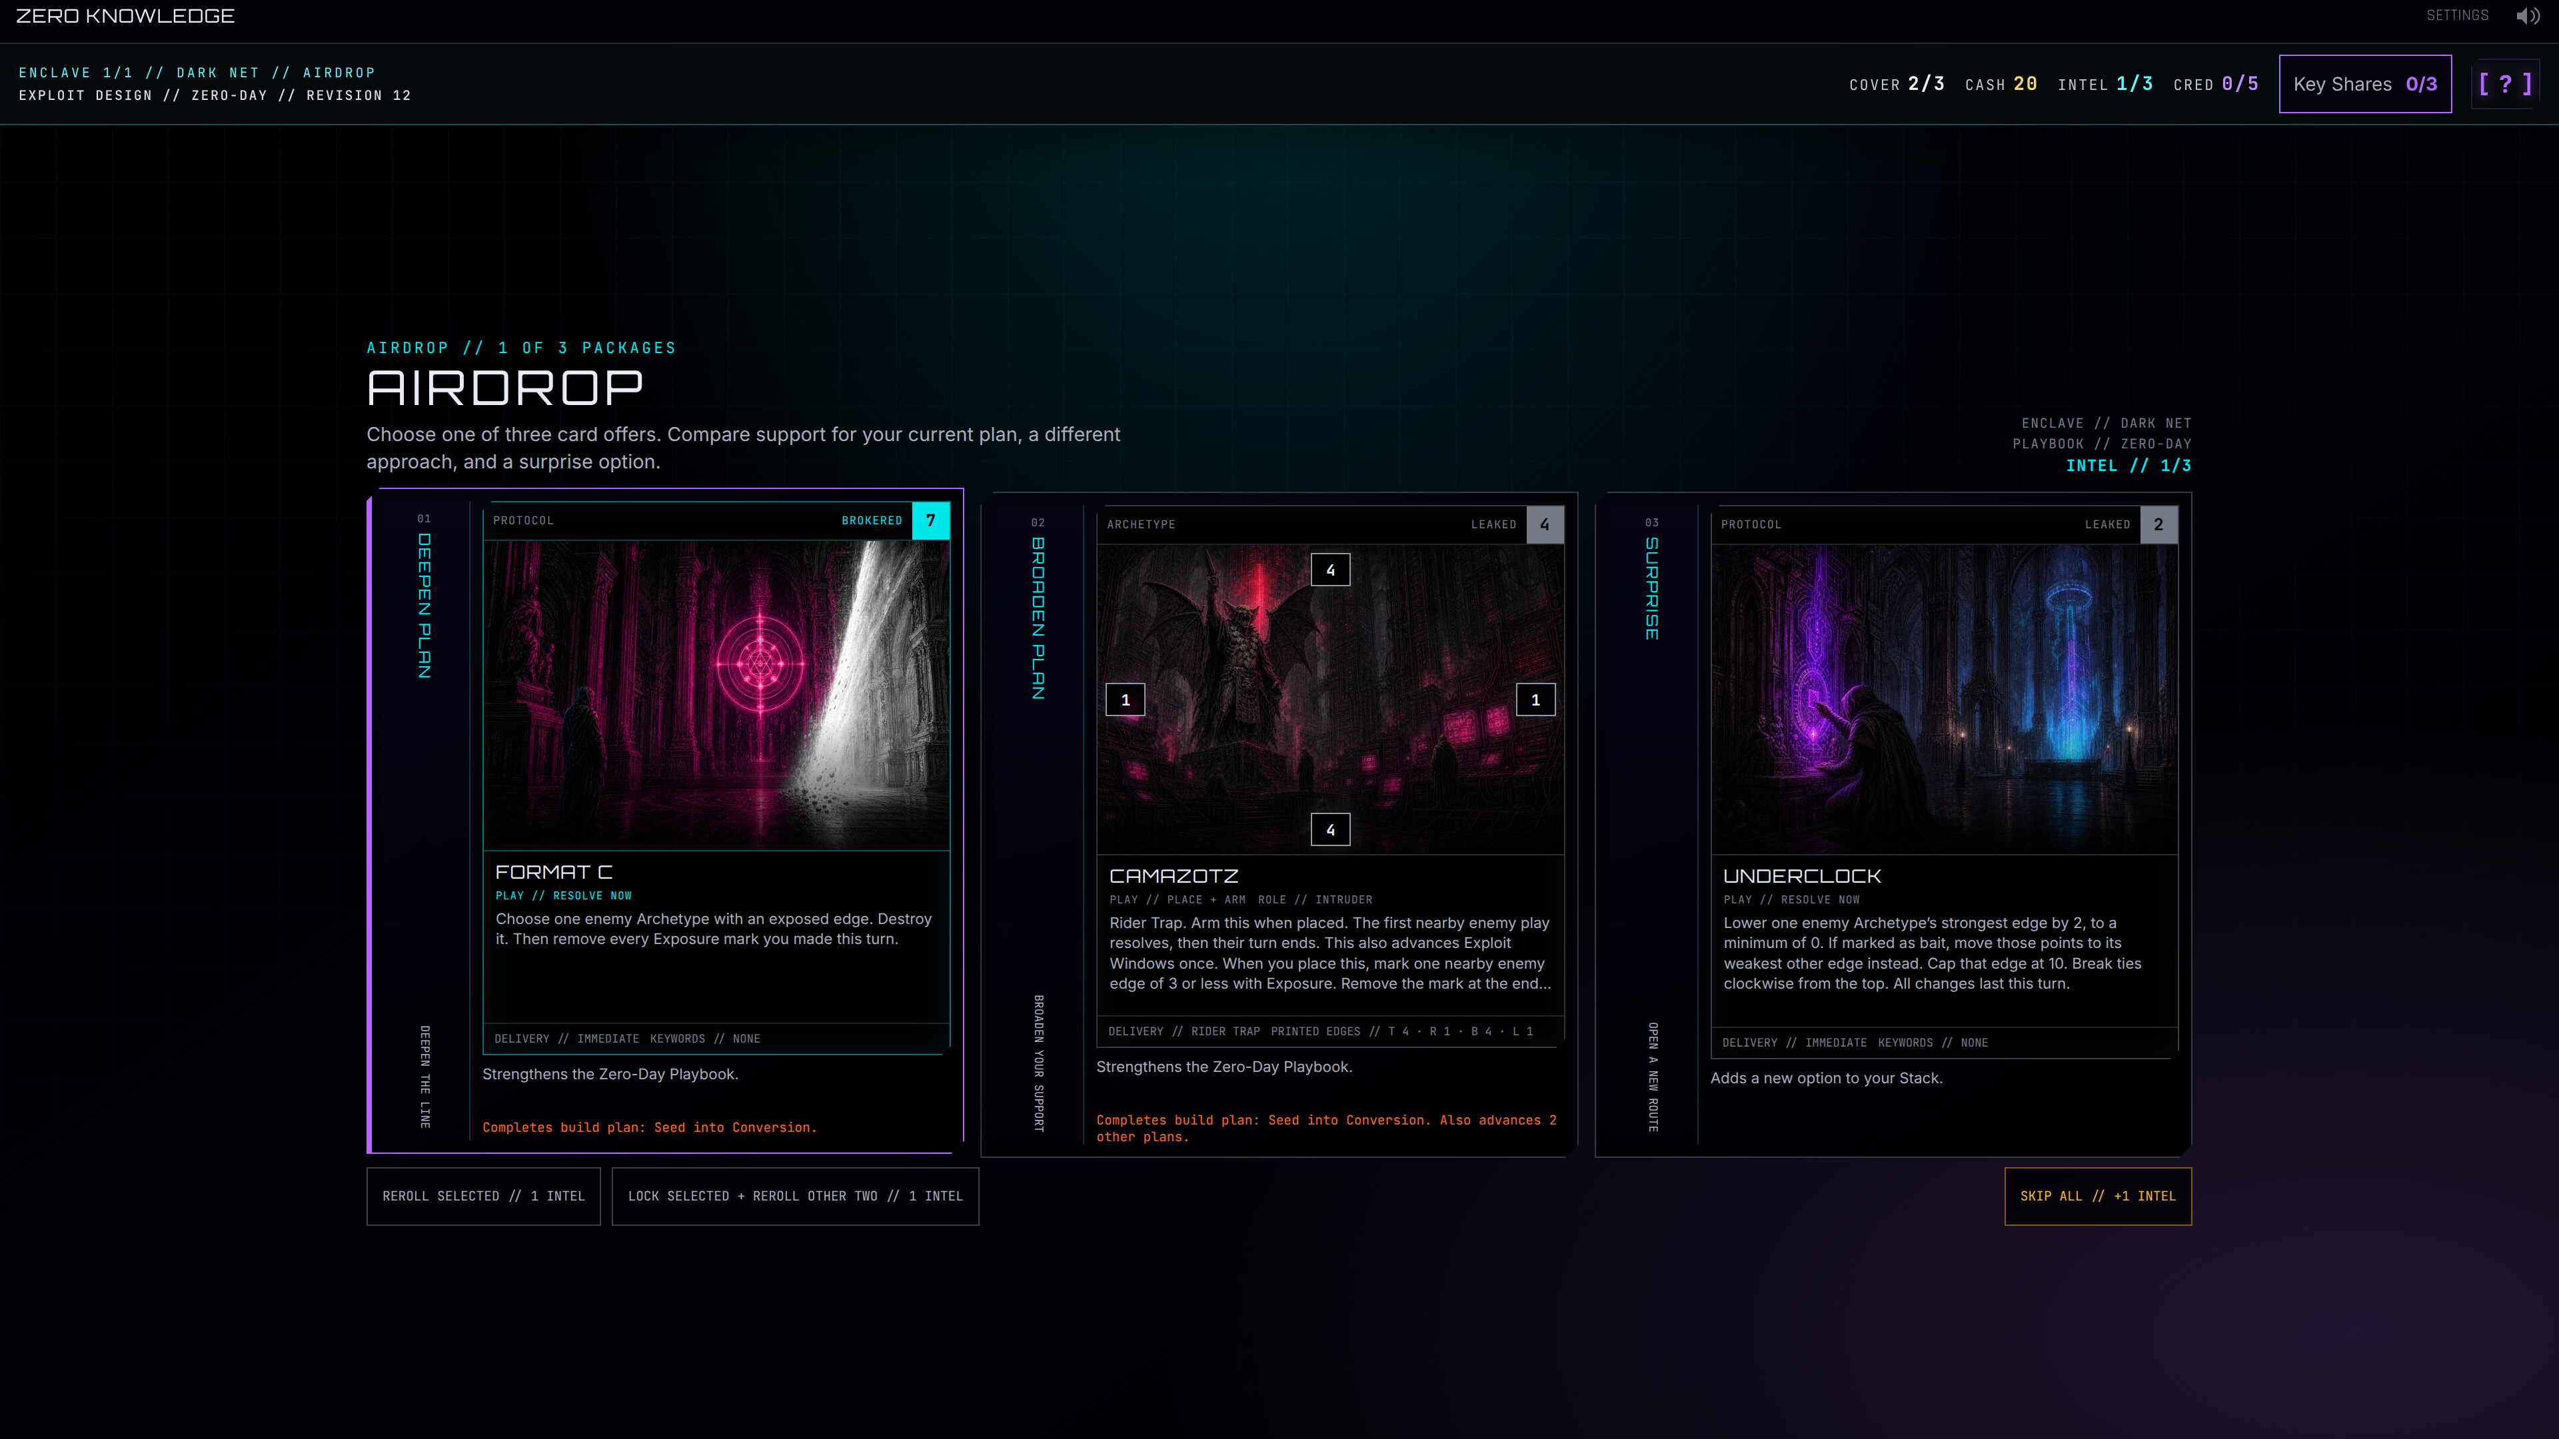Click Camazotz "Also advances 2 other plans" note

1327,1128
